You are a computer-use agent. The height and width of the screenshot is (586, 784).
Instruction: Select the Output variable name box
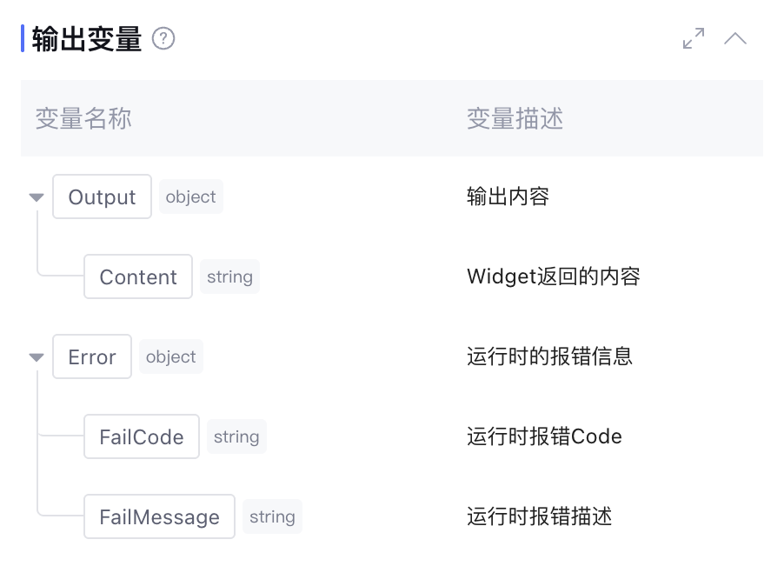pyautogui.click(x=103, y=197)
